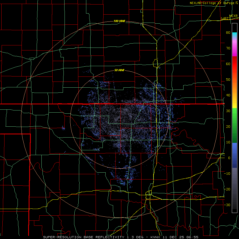The height and width of the screenshot is (239, 239).
Task: Click the 60 value on the dBZ scale
Action: tap(228, 64)
